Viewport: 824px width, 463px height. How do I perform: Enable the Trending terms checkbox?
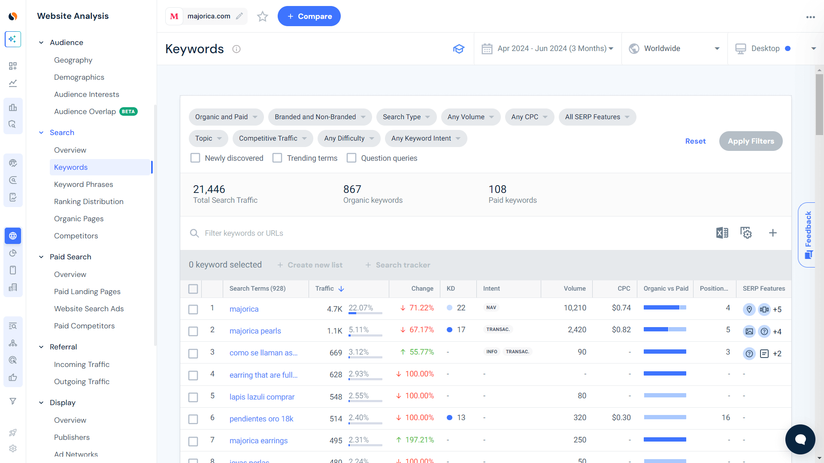(x=277, y=158)
